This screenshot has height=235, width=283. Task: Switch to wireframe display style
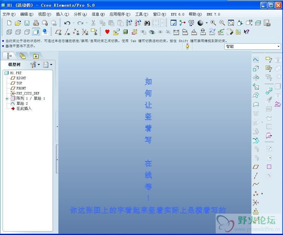[x=9, y=32]
